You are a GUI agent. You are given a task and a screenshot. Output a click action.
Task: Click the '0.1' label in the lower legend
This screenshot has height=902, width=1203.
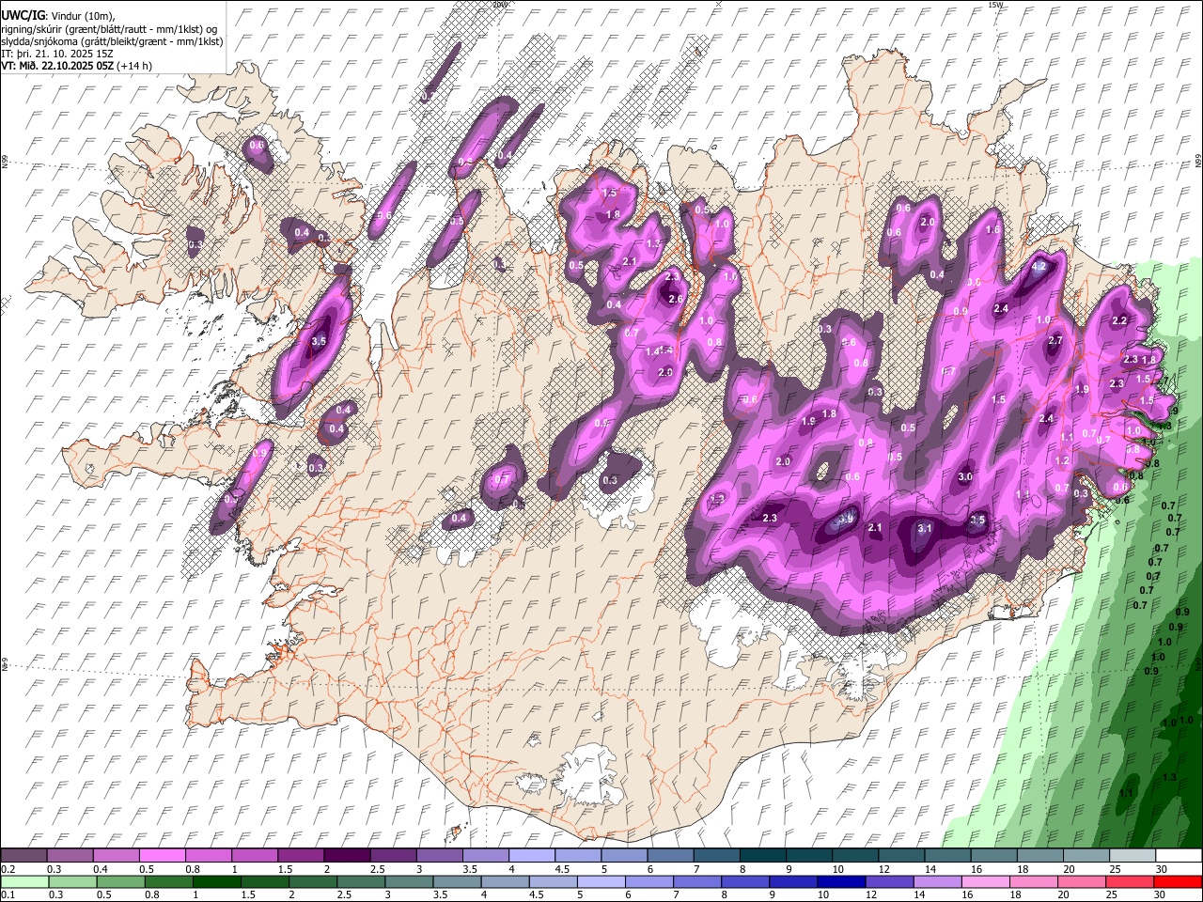pyautogui.click(x=8, y=894)
